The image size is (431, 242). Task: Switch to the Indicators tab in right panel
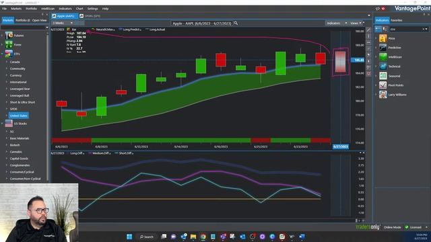tap(382, 20)
